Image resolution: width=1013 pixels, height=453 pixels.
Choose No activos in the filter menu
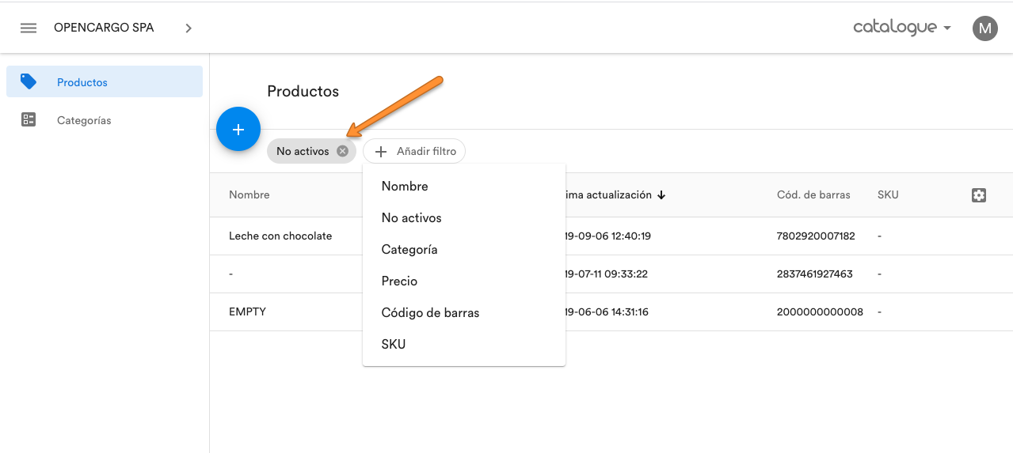411,218
